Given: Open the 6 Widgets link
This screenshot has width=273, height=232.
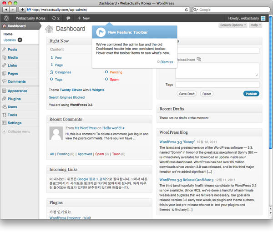Looking at the screenshot, I should coord(97,90).
